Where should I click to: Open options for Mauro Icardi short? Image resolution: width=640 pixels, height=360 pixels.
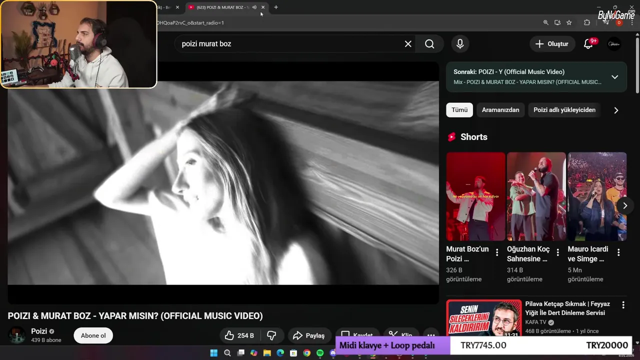pyautogui.click(x=618, y=252)
